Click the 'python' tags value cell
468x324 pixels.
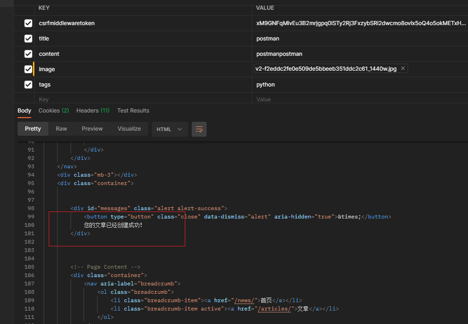360,85
